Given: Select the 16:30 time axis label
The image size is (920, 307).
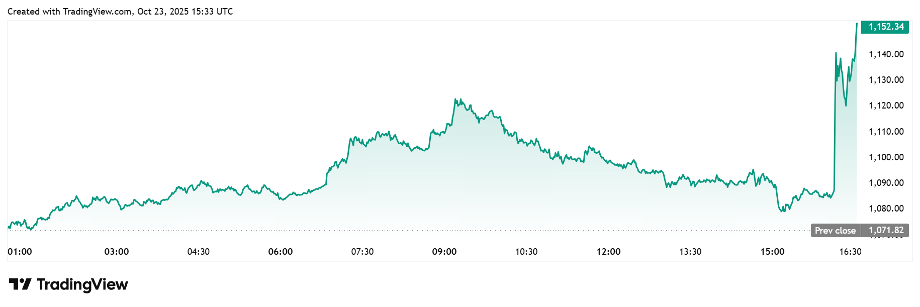Looking at the screenshot, I should pos(850,252).
